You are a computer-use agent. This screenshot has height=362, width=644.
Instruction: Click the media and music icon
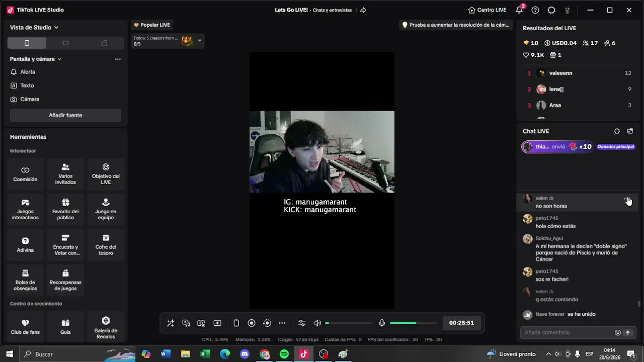186,323
